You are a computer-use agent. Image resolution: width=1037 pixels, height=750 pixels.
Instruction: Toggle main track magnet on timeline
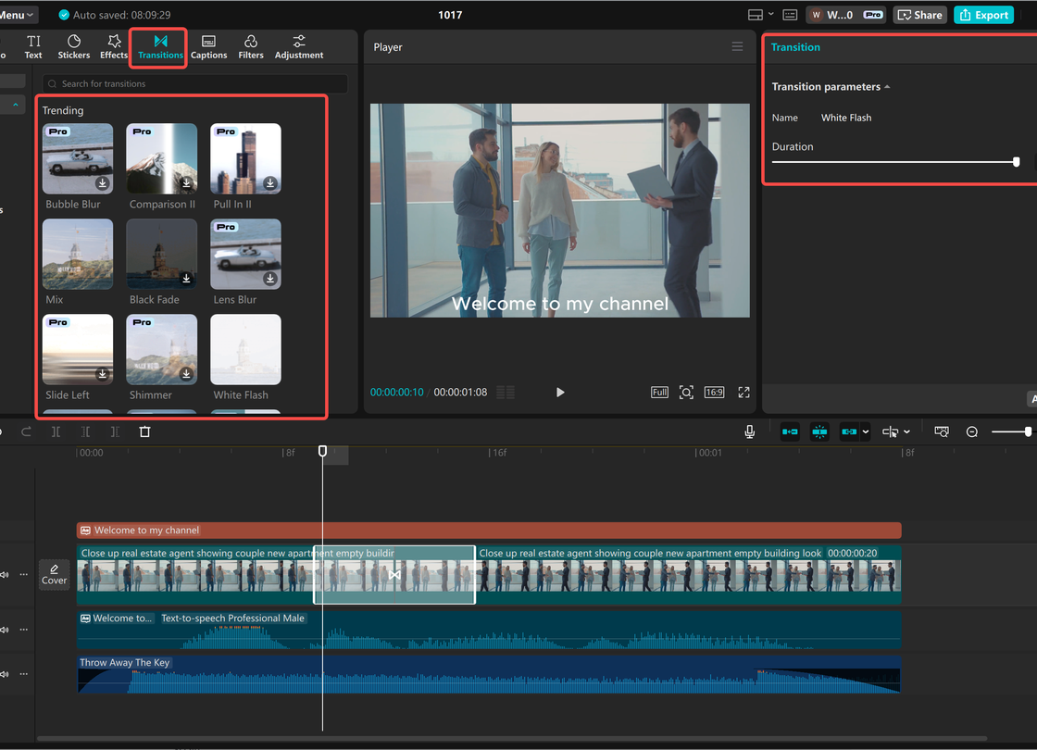pos(790,432)
